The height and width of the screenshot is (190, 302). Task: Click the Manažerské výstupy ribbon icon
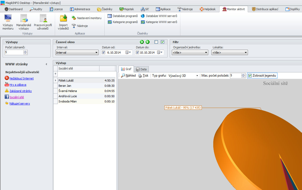tap(24, 22)
